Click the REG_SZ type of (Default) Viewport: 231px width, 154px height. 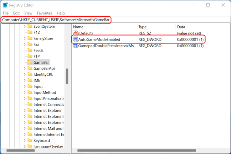[x=145, y=33]
